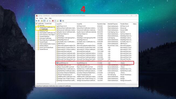
Task: Select the Certificates subfolder in the tree
Action: point(45,29)
